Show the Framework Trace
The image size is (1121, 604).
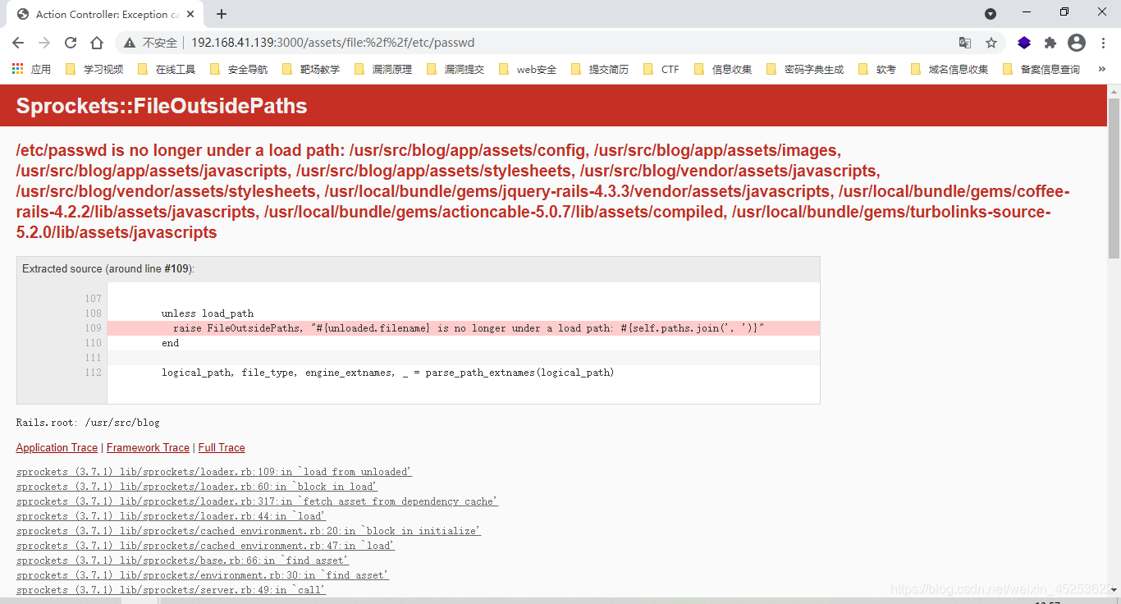148,447
